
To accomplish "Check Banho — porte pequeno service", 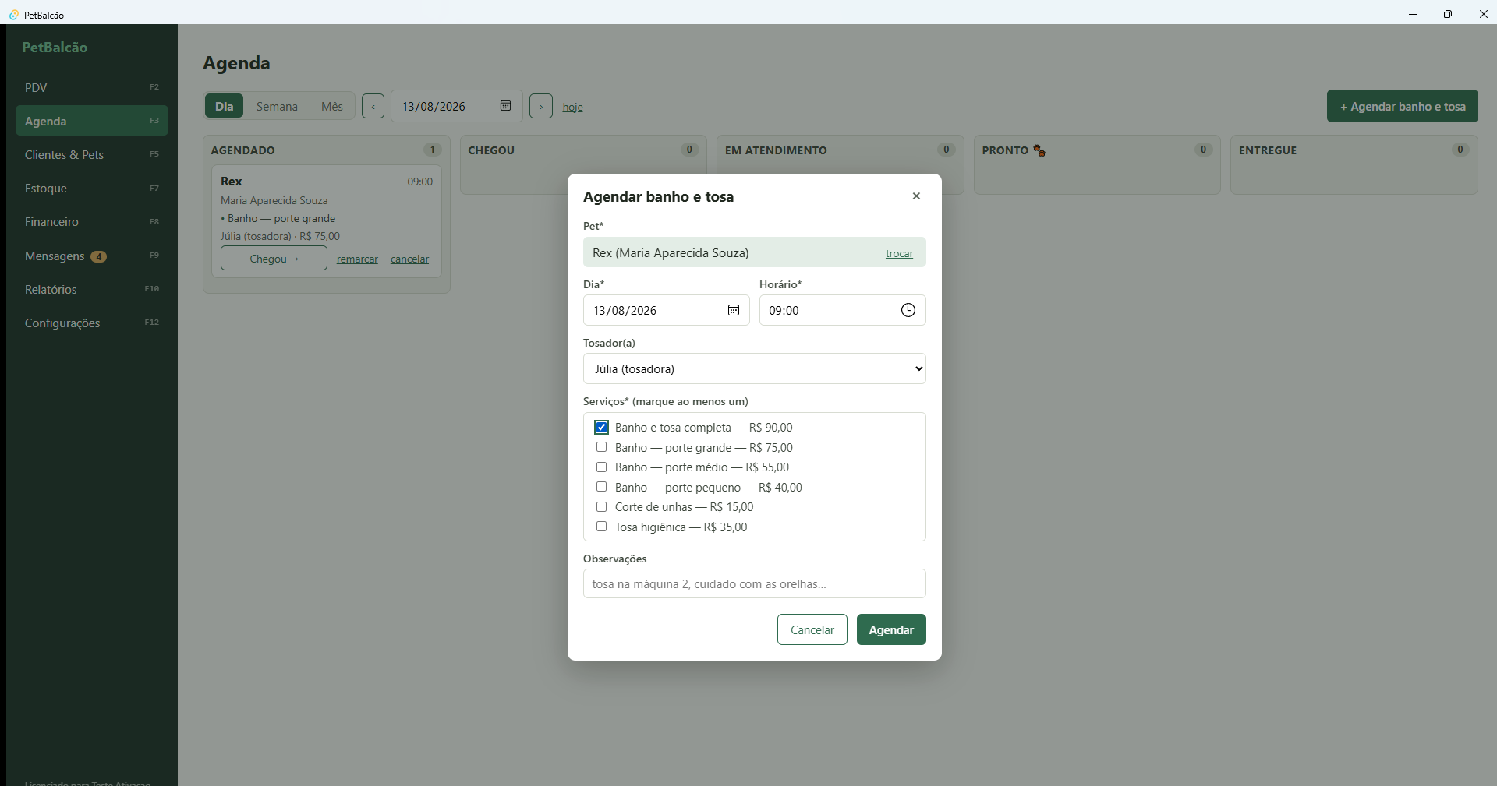I will [x=601, y=487].
